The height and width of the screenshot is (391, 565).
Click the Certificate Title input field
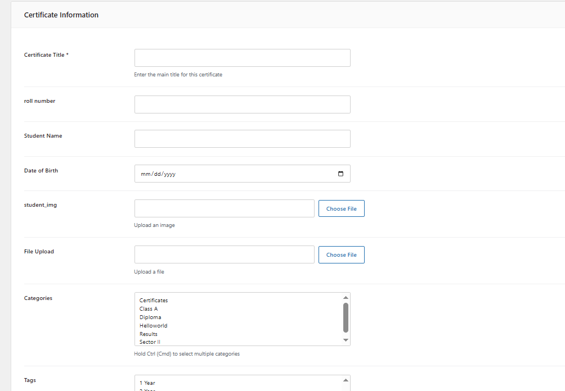242,58
